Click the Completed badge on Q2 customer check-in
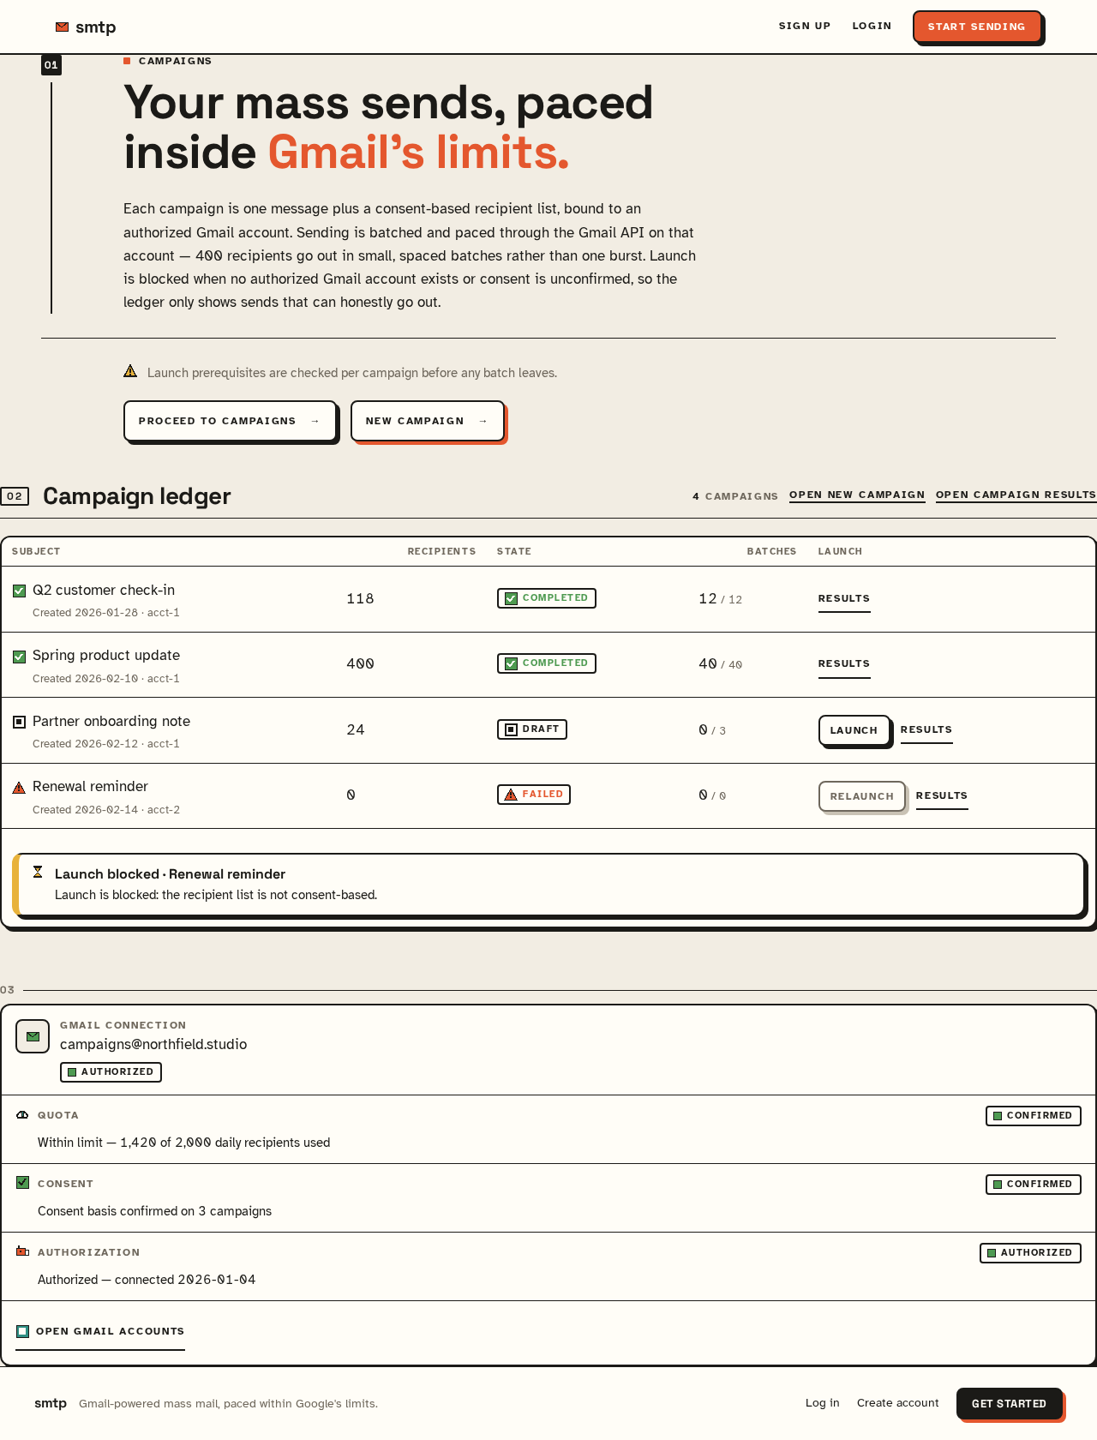 547,598
